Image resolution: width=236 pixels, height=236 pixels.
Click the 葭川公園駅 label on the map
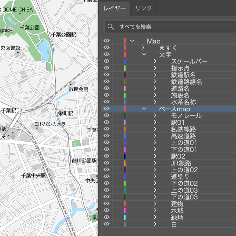pos(84,161)
